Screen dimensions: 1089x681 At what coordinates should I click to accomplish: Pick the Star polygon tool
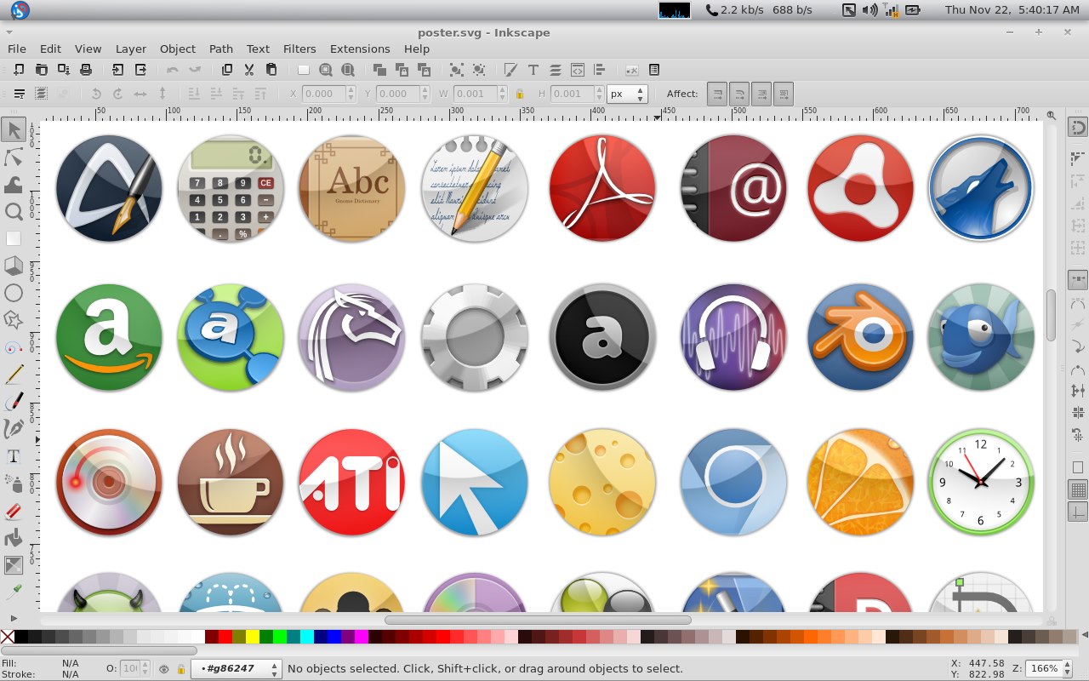pos(14,320)
